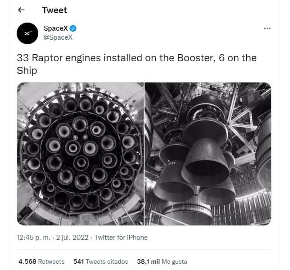
Task: Click the word Retweets
Action: coord(51,261)
